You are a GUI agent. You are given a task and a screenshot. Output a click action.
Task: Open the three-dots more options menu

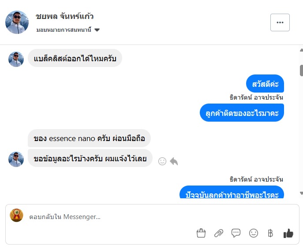(280, 22)
